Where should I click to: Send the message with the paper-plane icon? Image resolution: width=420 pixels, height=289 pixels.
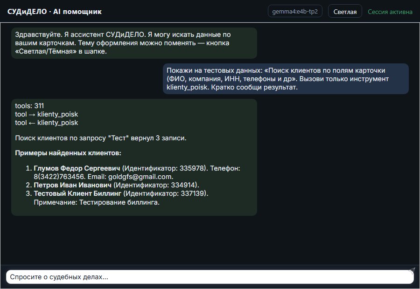pos(412,270)
